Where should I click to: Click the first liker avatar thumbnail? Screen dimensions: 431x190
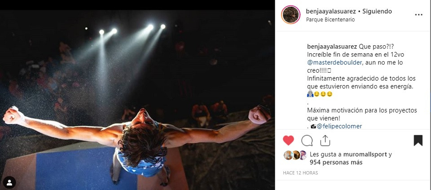(x=287, y=155)
